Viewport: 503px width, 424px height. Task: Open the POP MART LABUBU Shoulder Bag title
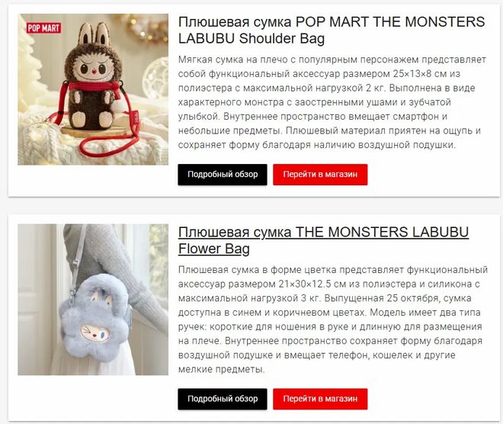pyautogui.click(x=332, y=31)
